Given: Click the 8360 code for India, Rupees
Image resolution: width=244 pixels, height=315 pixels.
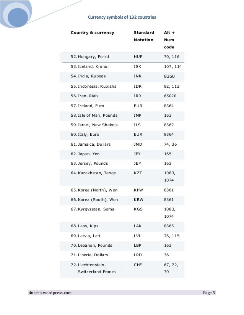Looking at the screenshot, I should [169, 76].
